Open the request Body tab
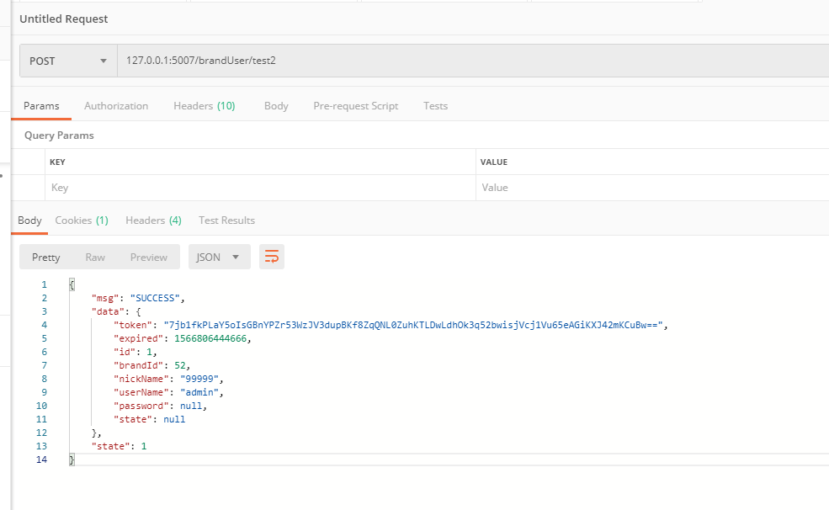This screenshot has height=510, width=829. pos(277,106)
